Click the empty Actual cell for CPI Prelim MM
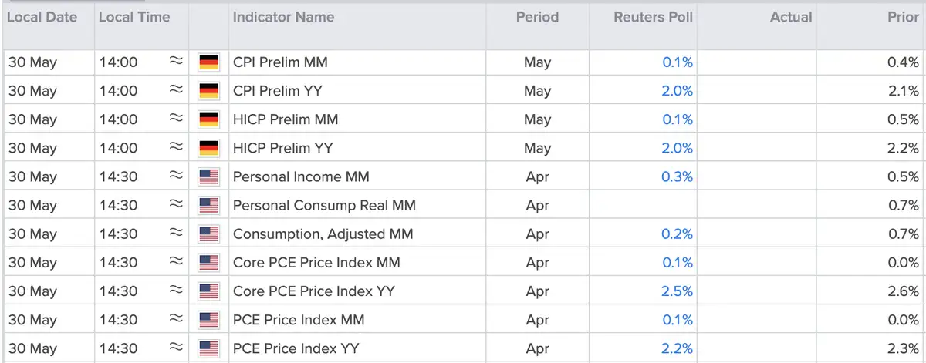This screenshot has width=926, height=363. 756,62
